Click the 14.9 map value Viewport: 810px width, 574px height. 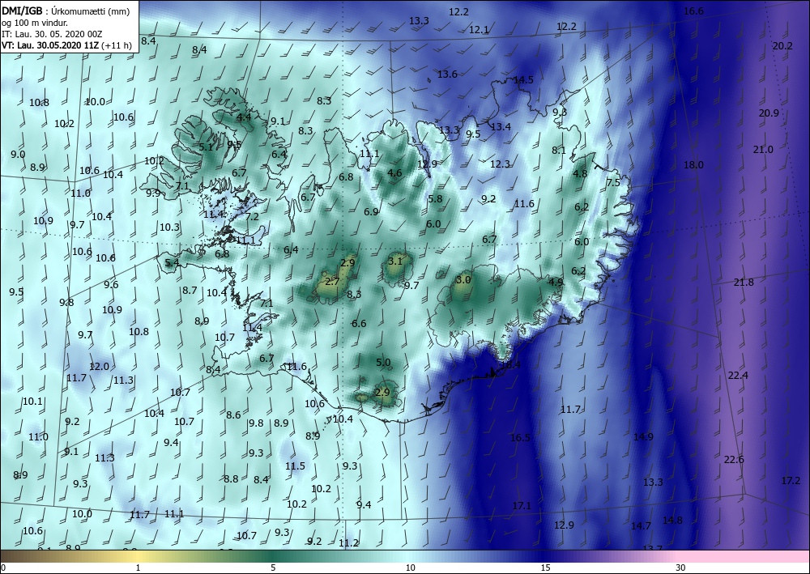(x=643, y=437)
